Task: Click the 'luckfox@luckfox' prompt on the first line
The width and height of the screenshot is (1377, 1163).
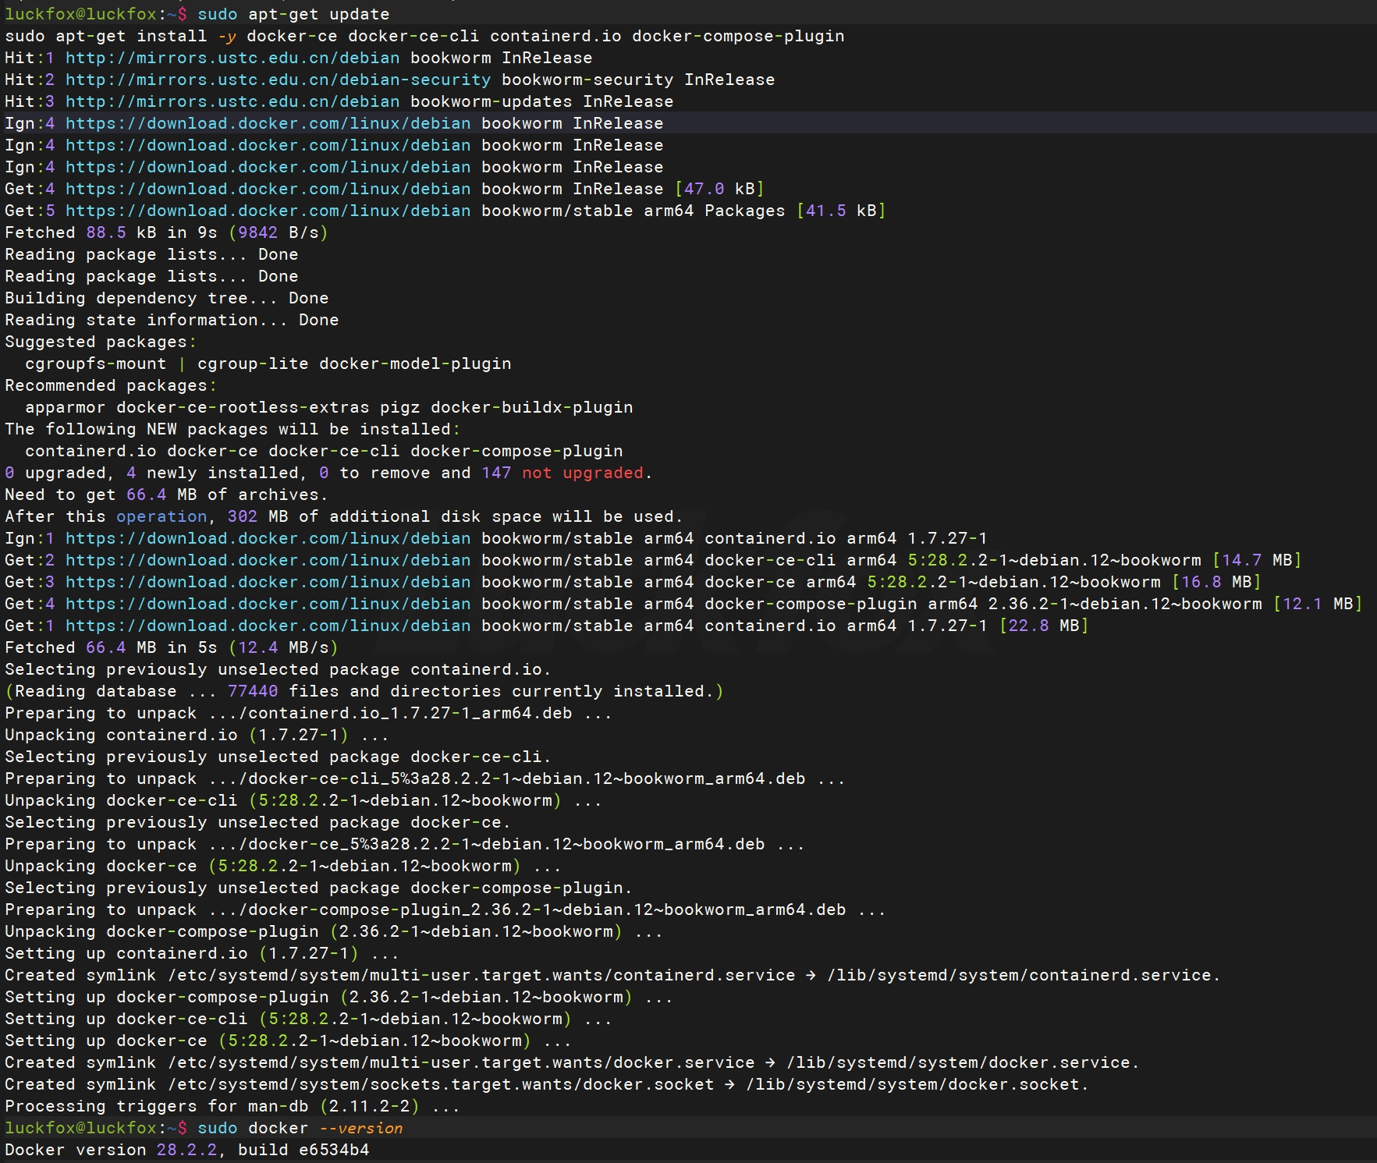Action: click(80, 14)
